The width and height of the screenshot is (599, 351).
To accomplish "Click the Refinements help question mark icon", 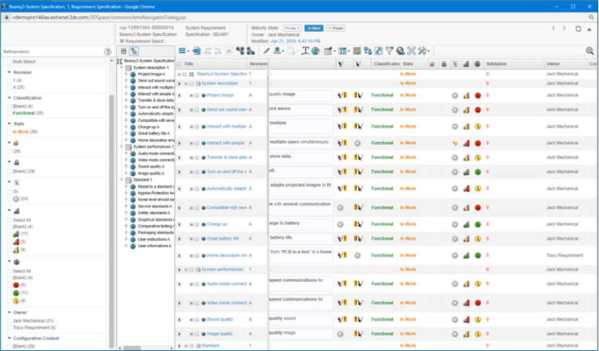I will pos(107,52).
